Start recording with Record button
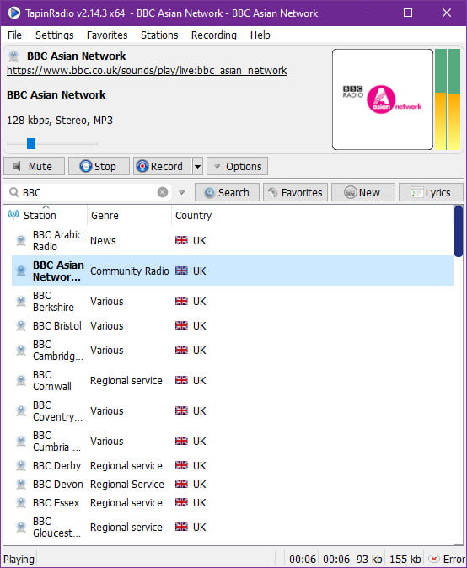The height and width of the screenshot is (568, 467). [163, 166]
